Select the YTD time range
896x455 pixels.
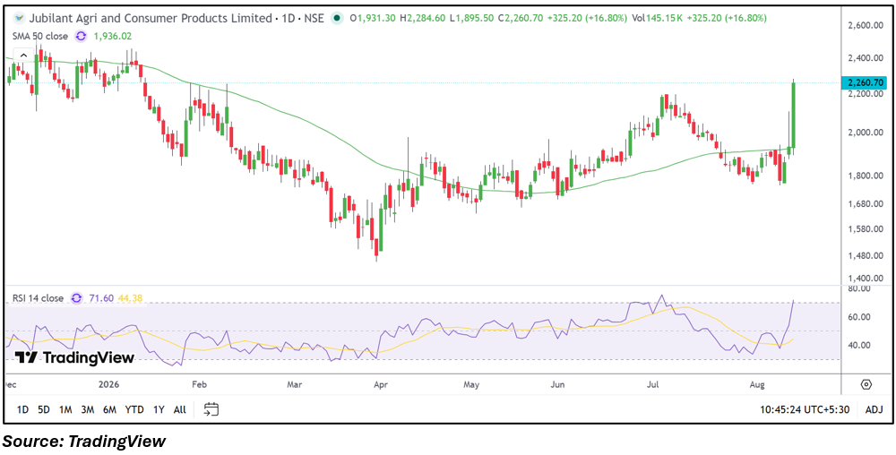click(134, 409)
